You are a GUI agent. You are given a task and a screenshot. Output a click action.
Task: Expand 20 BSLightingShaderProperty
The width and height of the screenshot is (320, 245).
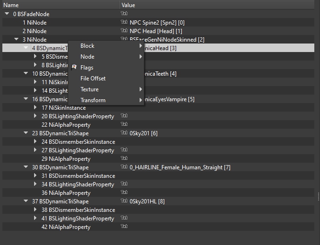(x=36, y=116)
